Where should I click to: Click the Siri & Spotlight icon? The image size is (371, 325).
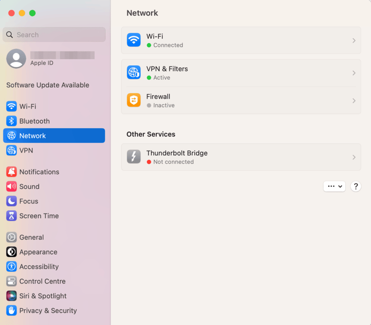[x=11, y=296]
